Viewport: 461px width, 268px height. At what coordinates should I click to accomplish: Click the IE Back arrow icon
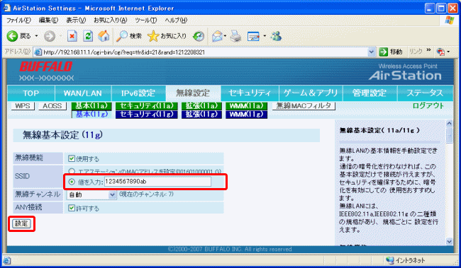[12, 36]
